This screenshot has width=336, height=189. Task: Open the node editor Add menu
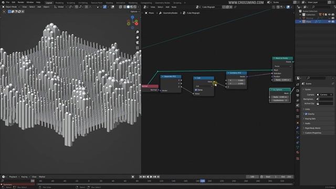coord(167,7)
